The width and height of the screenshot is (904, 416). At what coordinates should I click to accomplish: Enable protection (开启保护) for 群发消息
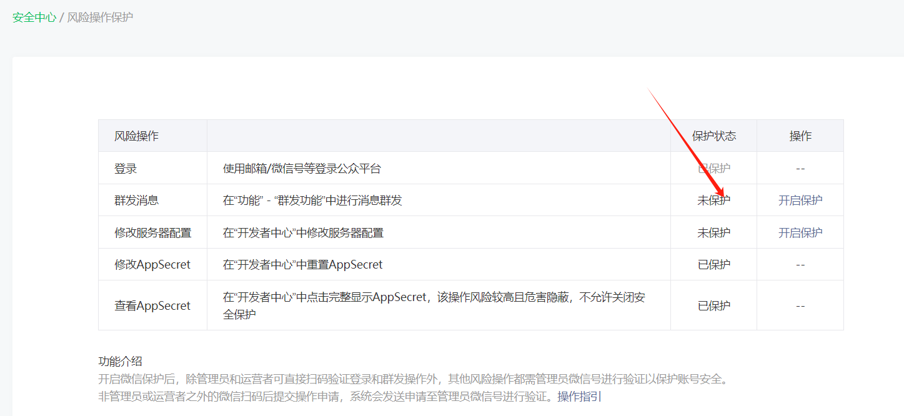pyautogui.click(x=800, y=201)
